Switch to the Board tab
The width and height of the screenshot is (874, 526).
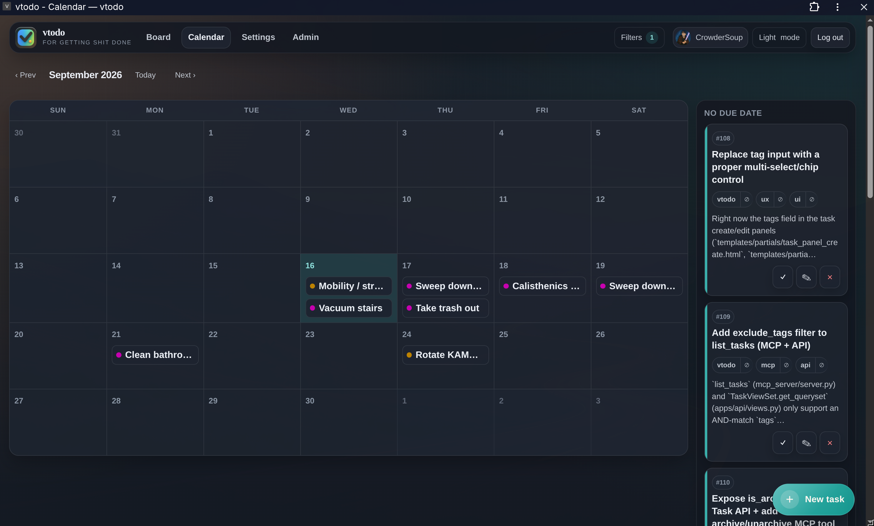click(158, 37)
